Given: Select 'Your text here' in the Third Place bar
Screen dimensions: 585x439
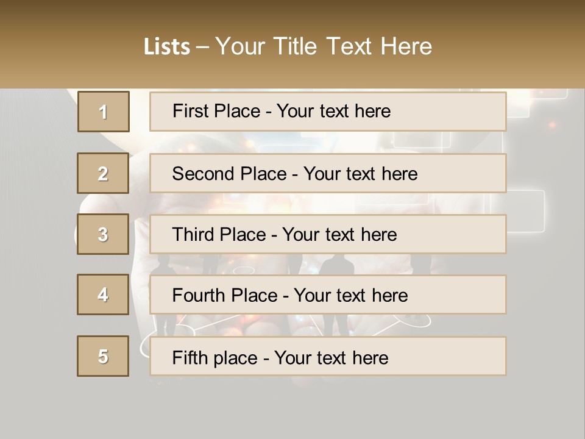Looking at the screenshot, I should point(339,234).
